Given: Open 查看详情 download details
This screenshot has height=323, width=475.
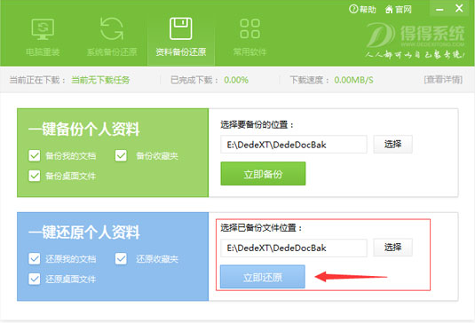Looking at the screenshot, I should (443, 80).
